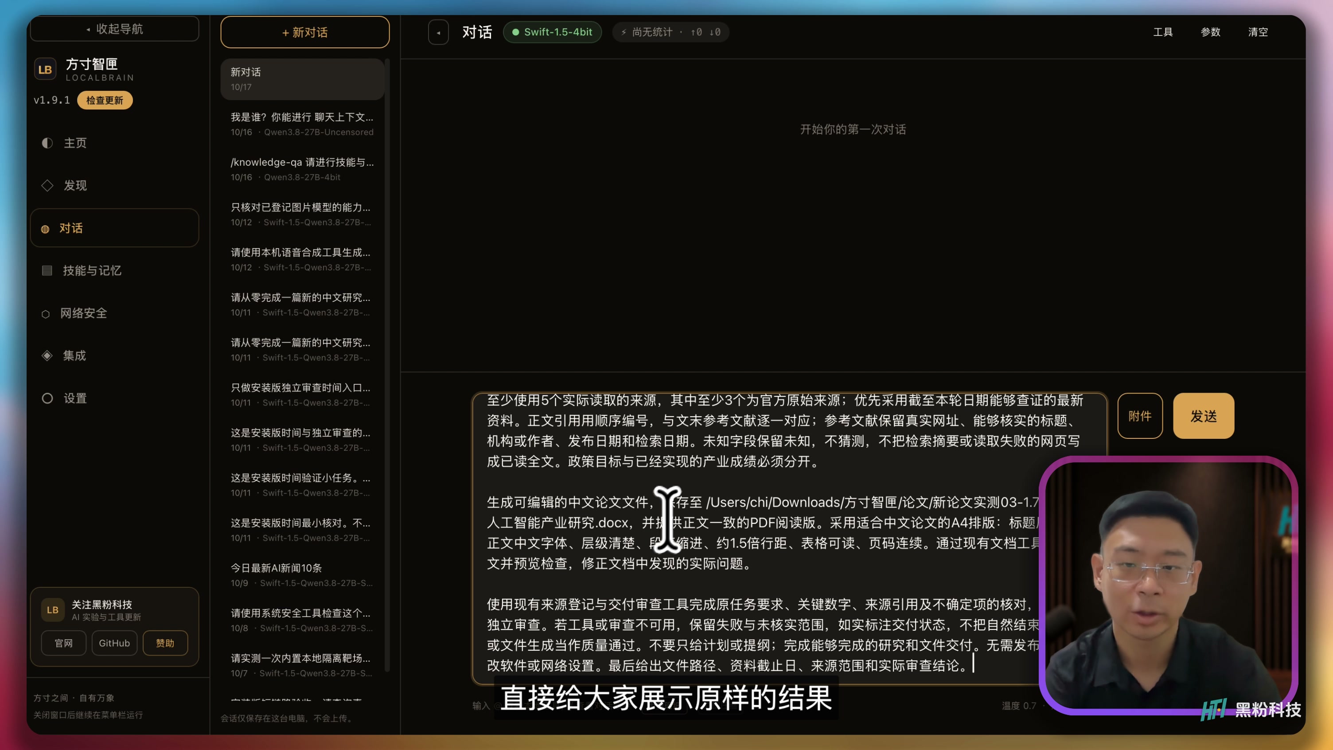Open conversation 请使用本机语音合成工具生成
The height and width of the screenshot is (750, 1333).
point(302,259)
